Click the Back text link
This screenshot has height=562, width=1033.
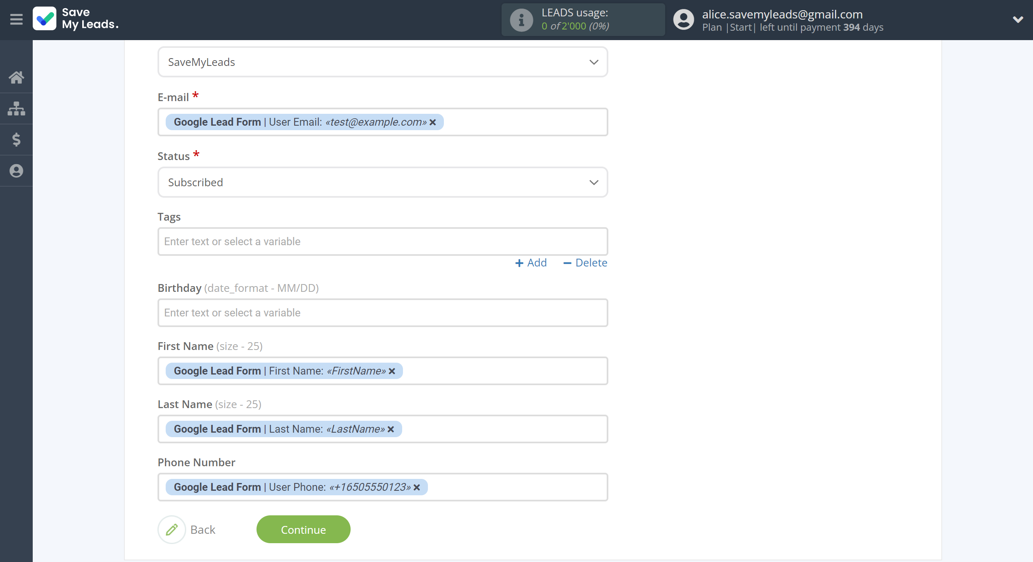pos(203,530)
